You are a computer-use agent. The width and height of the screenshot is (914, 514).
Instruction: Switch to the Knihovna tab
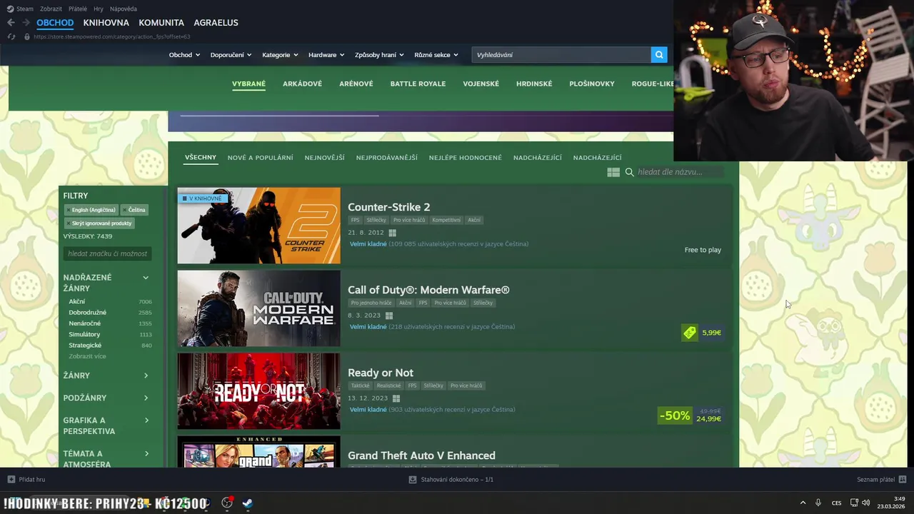tap(106, 23)
